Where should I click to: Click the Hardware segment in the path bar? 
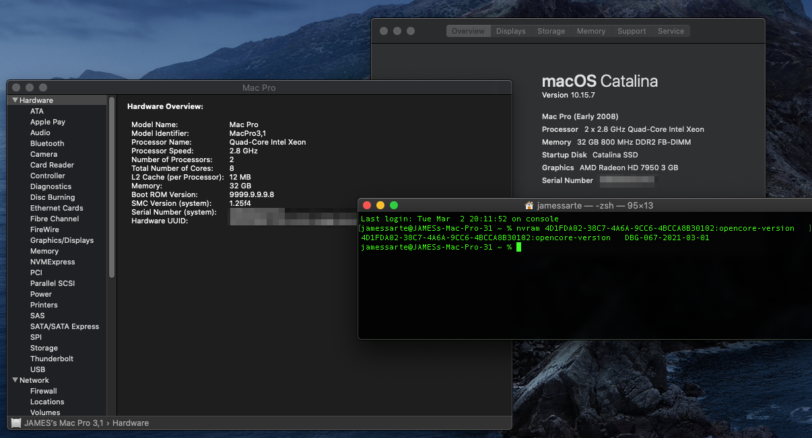point(131,423)
